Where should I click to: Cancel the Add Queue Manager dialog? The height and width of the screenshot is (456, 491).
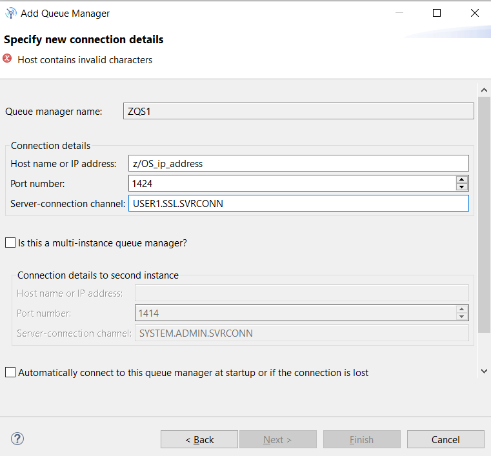[446, 439]
